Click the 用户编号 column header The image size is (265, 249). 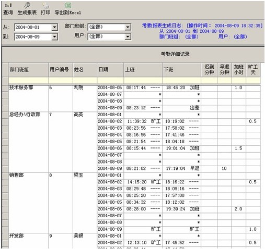[61, 70]
